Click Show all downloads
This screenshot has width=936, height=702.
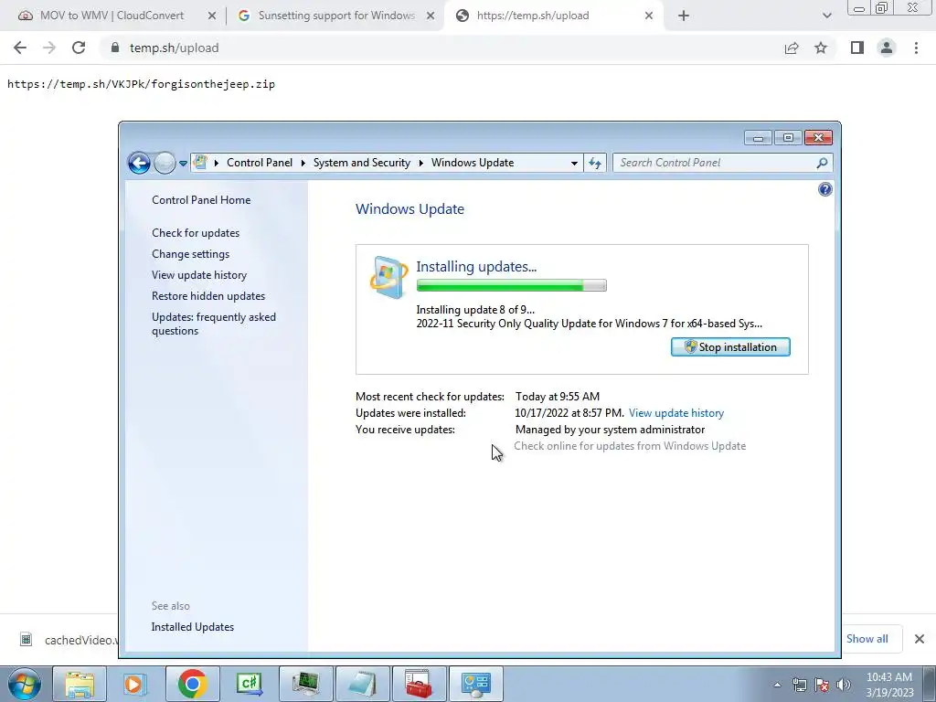click(867, 639)
